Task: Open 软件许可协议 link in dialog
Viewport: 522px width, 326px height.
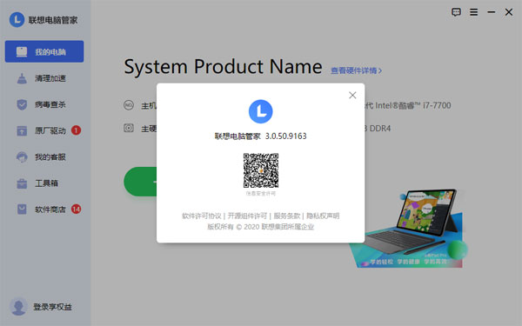Action: pos(202,216)
